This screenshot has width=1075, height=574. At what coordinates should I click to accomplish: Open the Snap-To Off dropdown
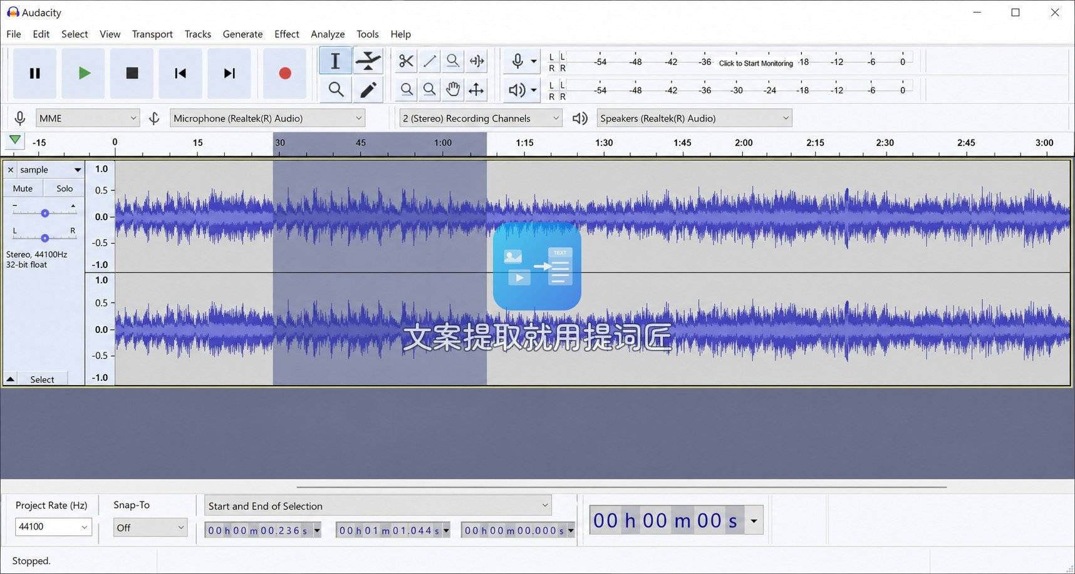click(x=150, y=528)
